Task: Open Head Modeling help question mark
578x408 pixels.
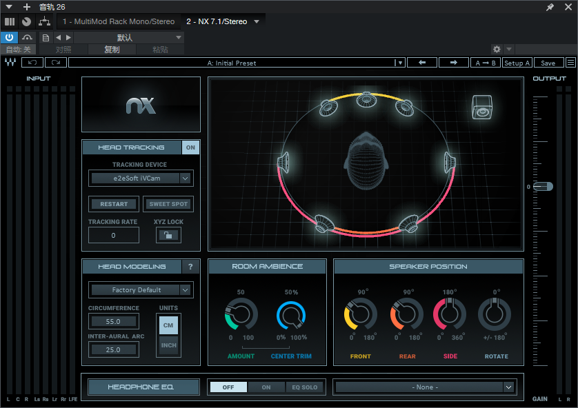Action: point(190,267)
